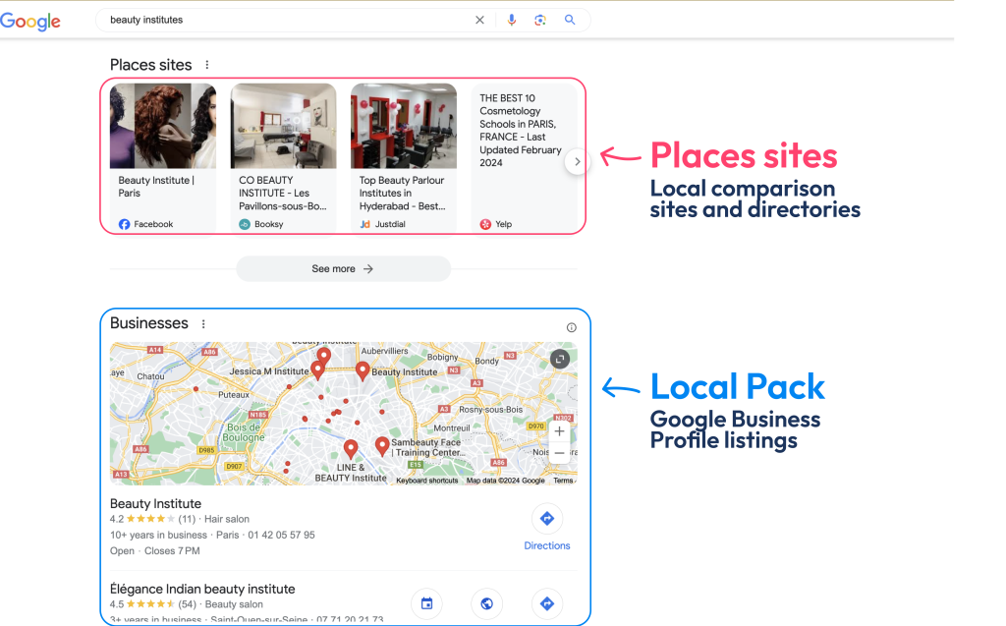Click the 4.2 star rating of Beauty Institute

pyautogui.click(x=152, y=519)
